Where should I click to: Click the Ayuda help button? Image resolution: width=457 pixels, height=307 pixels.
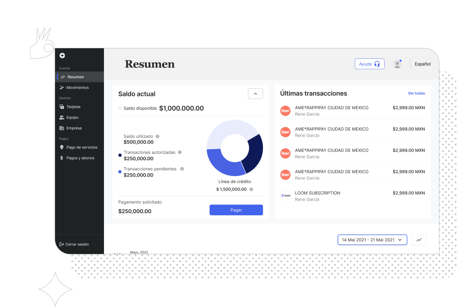coord(369,64)
